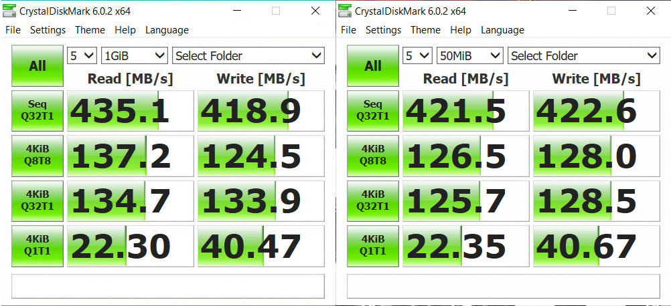Image resolution: width=671 pixels, height=306 pixels.
Task: Click 128.0 write result
Action: [x=597, y=156]
